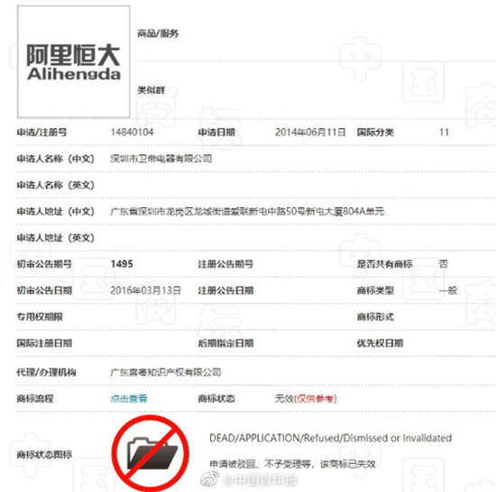Screen dimensions: 496x492
Task: Click the Weibo logo watermark at bottom
Action: 210,478
